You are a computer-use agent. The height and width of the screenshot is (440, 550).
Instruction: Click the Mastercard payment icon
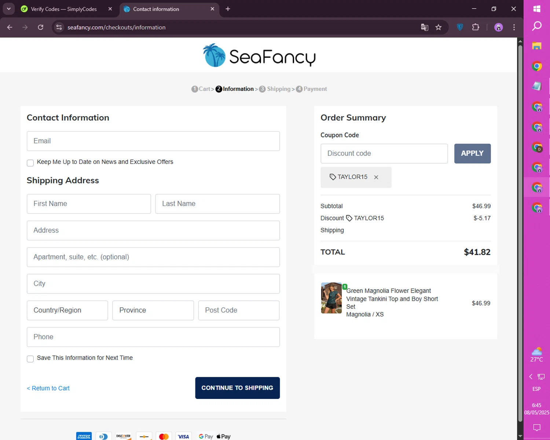click(x=164, y=436)
